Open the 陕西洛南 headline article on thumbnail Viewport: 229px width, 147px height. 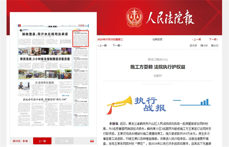pyautogui.click(x=45, y=59)
